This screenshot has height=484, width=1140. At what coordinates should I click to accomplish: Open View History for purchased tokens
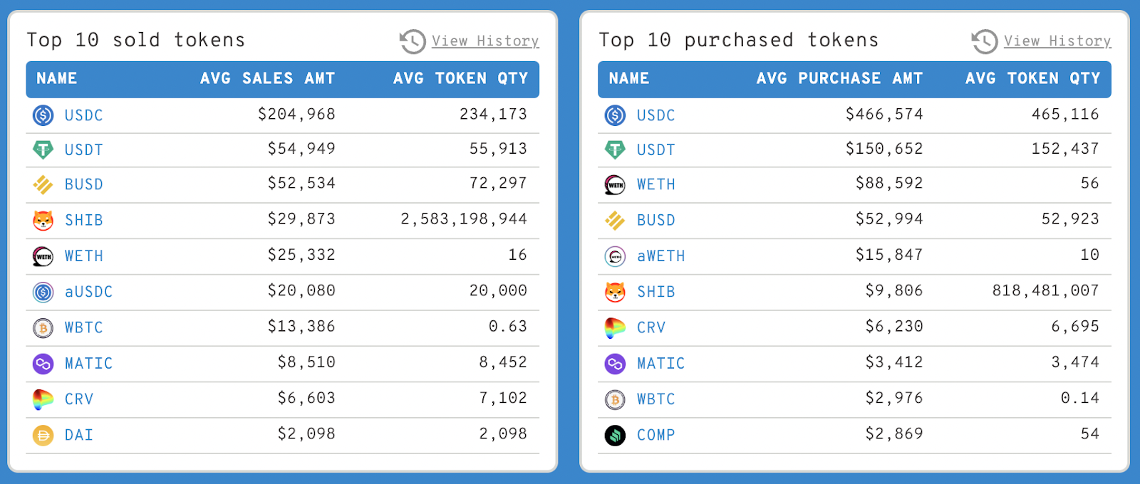coord(1057,41)
